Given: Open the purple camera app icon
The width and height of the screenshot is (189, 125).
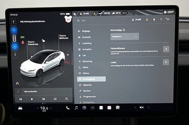Looking at the screenshot, I should pyautogui.click(x=84, y=108).
